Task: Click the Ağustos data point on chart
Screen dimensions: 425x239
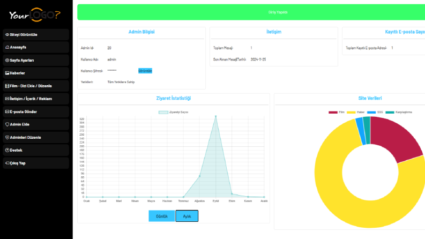Action: click(x=200, y=176)
